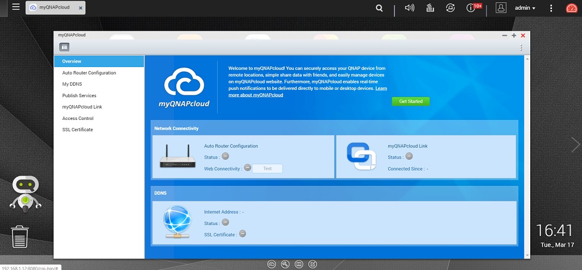582x270 pixels.
Task: Open external devices sync icon
Action: click(x=450, y=8)
